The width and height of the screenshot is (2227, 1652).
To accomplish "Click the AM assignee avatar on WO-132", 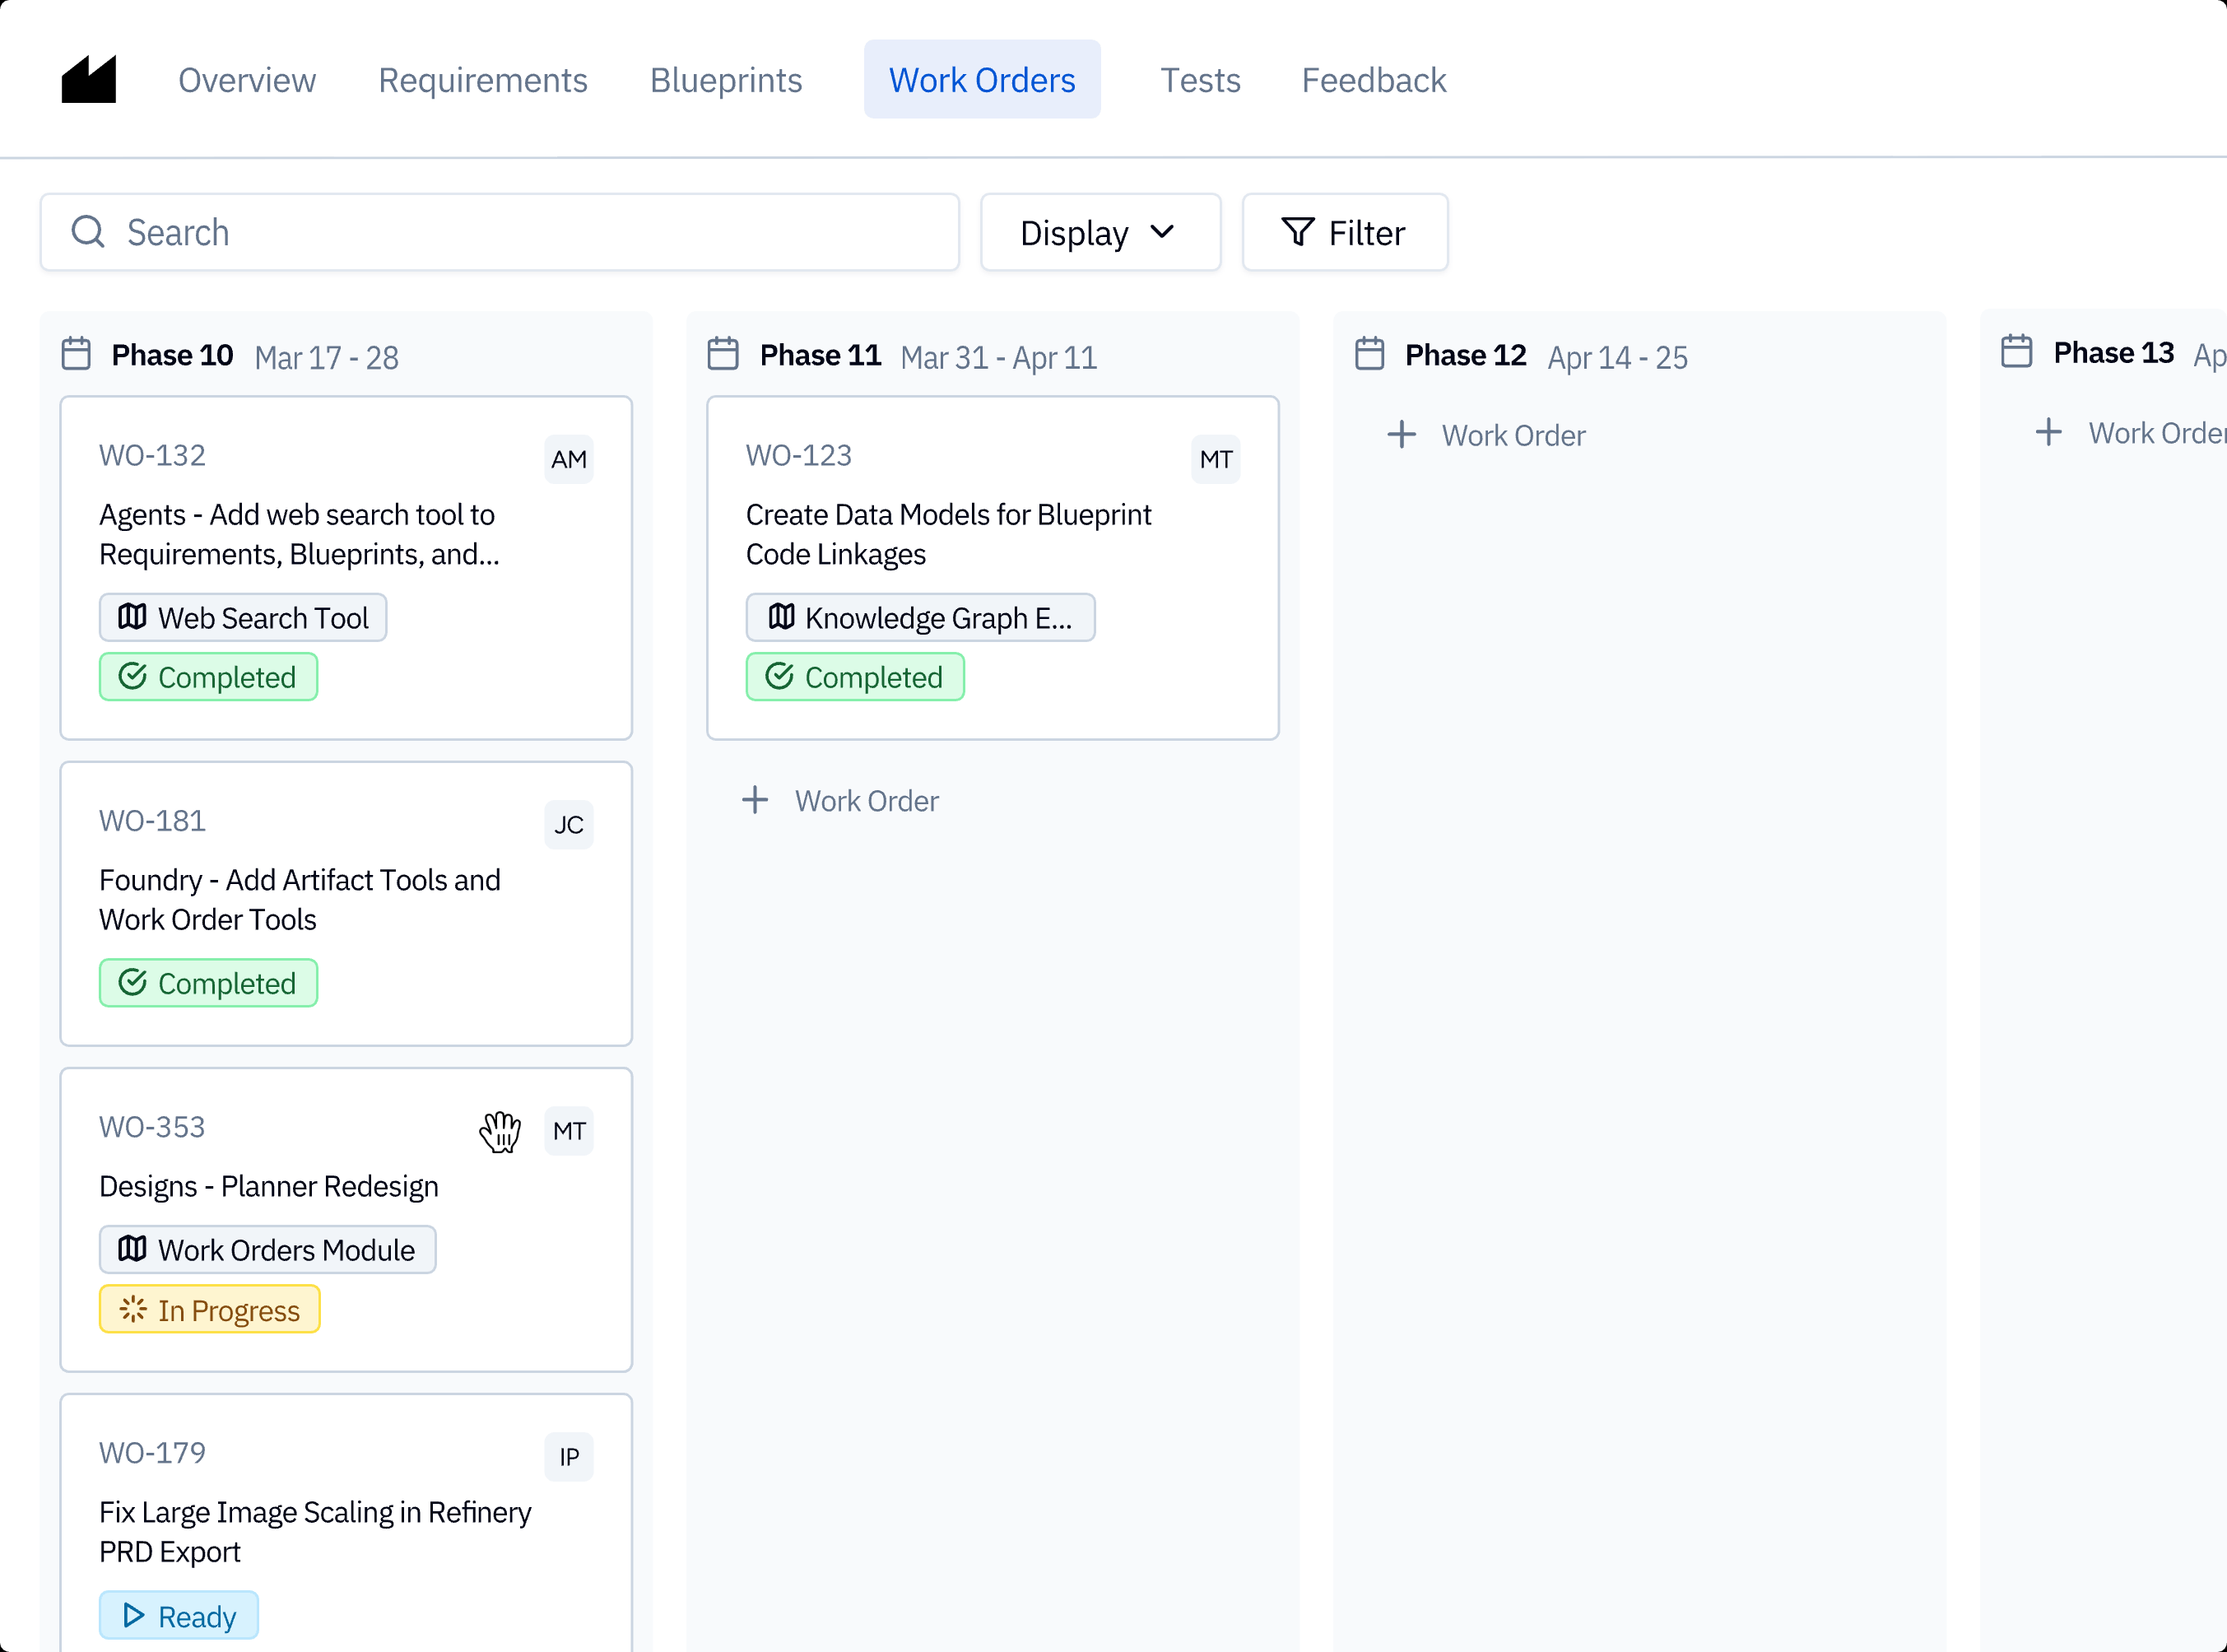I will (x=569, y=459).
